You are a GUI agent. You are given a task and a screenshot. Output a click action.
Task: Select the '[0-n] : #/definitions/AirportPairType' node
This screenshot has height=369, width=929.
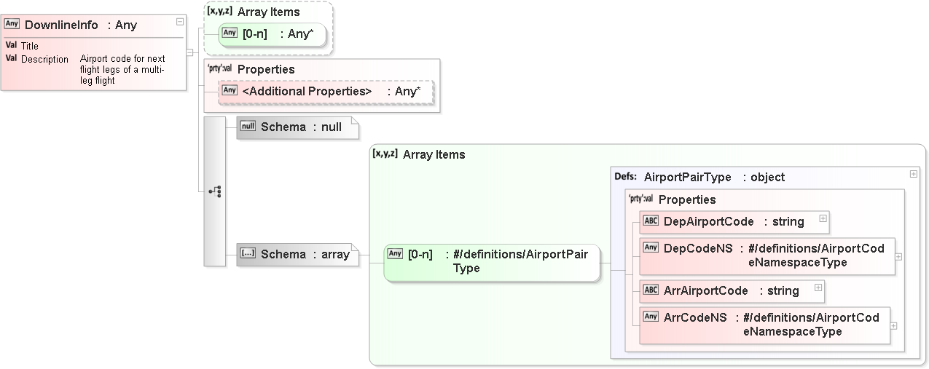(492, 262)
